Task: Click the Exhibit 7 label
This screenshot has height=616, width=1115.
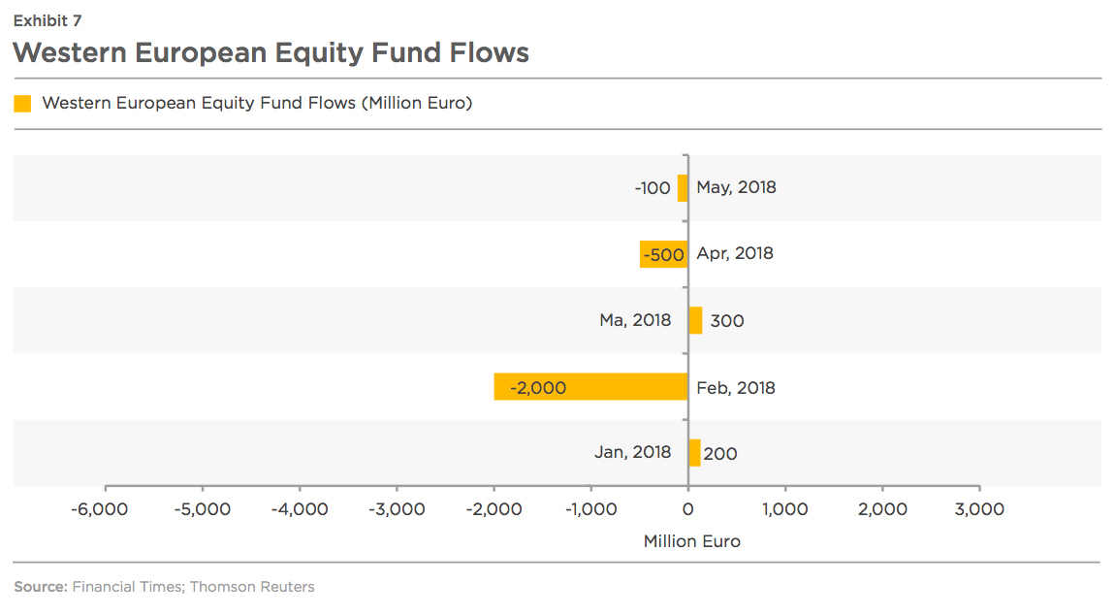Action: tap(48, 20)
